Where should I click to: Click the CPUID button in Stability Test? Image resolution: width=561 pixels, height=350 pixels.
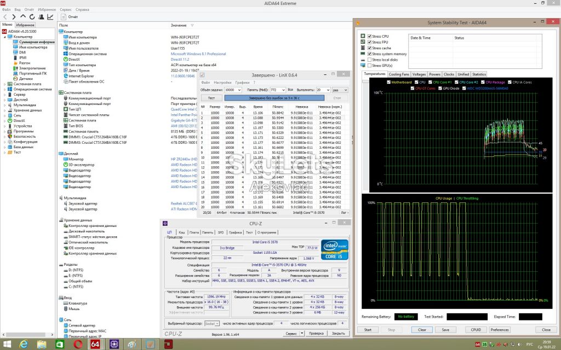[476, 330]
